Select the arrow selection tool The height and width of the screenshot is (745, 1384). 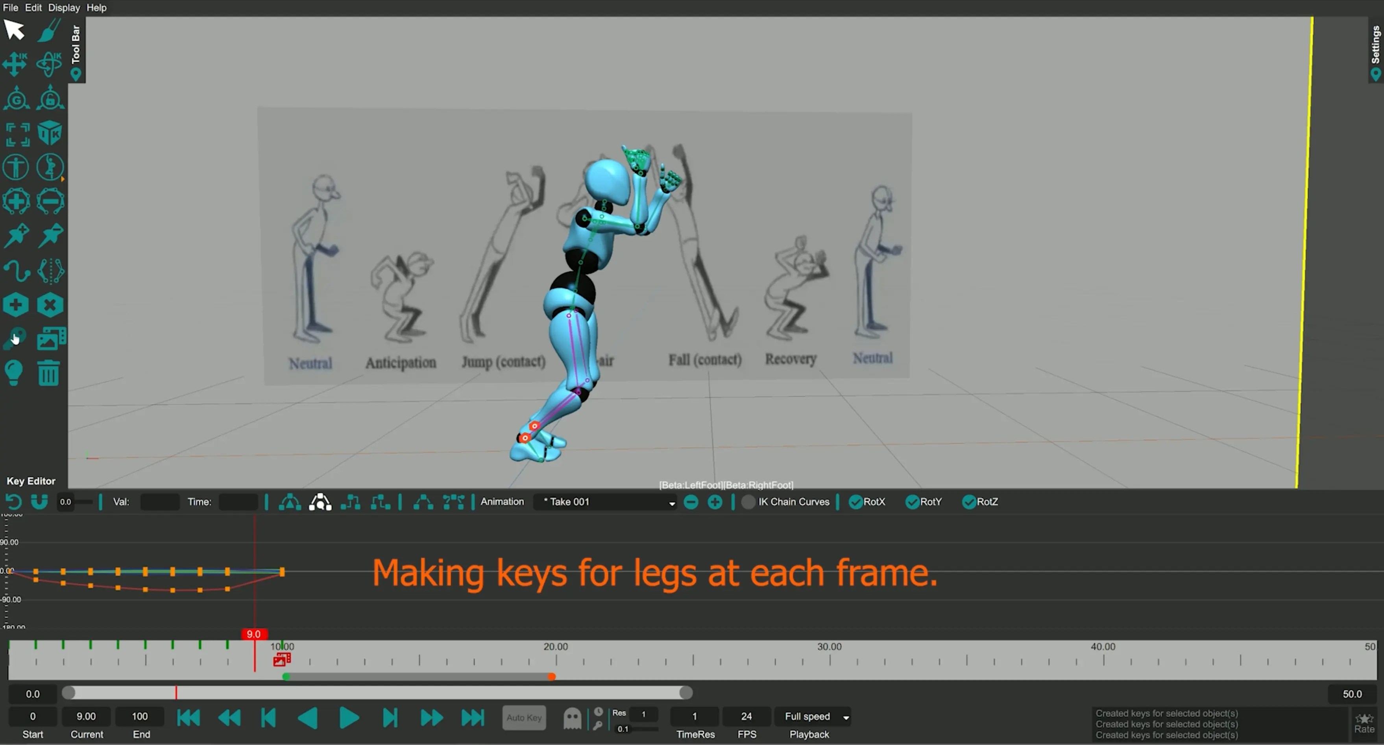(x=15, y=30)
